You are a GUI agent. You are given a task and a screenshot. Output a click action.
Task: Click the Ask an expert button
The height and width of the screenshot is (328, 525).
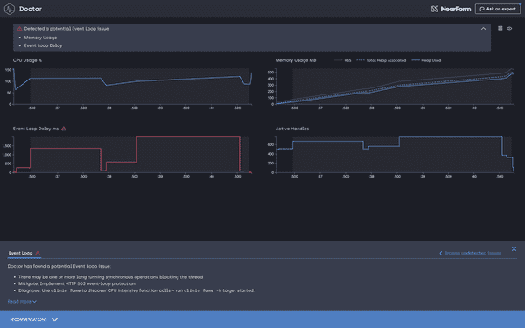click(498, 9)
